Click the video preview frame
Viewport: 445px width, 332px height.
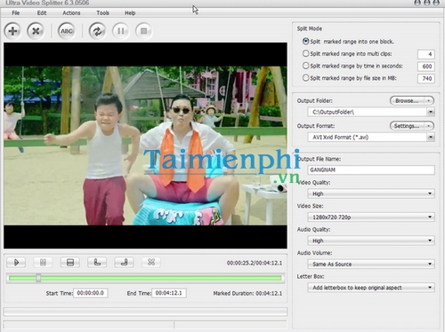click(145, 146)
